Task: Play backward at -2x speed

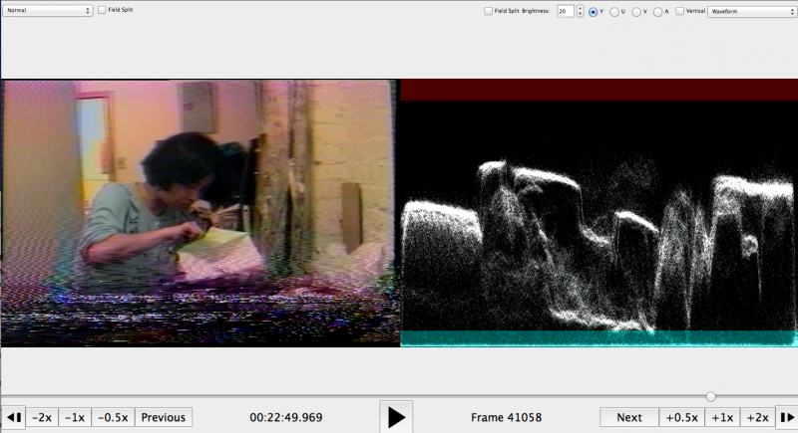Action: click(42, 417)
